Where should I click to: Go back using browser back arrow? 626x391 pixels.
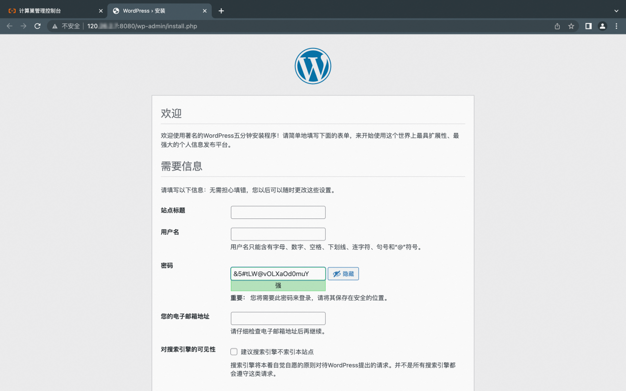(x=9, y=26)
